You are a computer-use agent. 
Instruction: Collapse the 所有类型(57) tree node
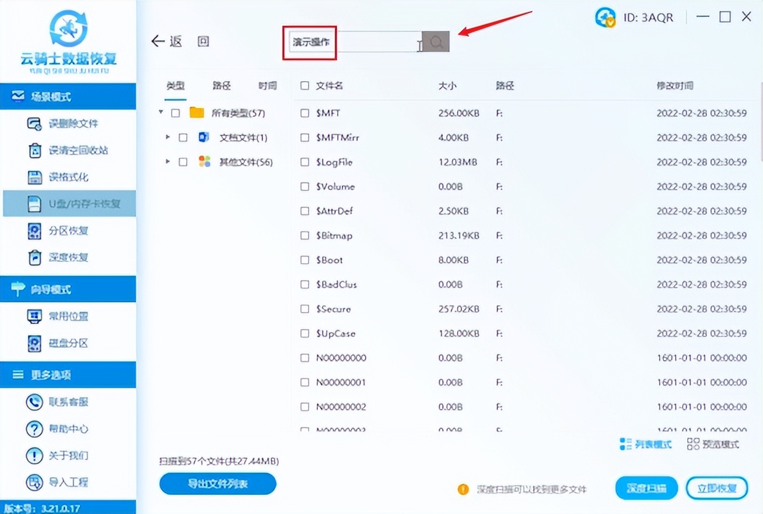(160, 112)
